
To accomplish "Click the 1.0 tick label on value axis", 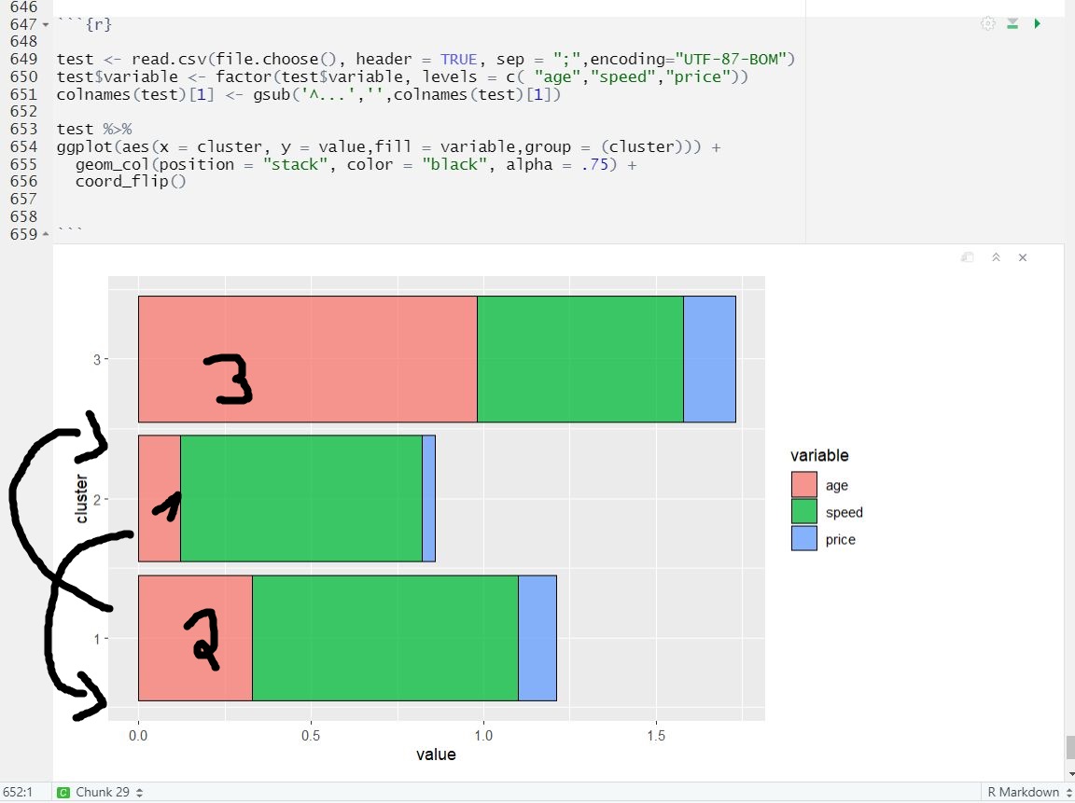I will 483,735.
